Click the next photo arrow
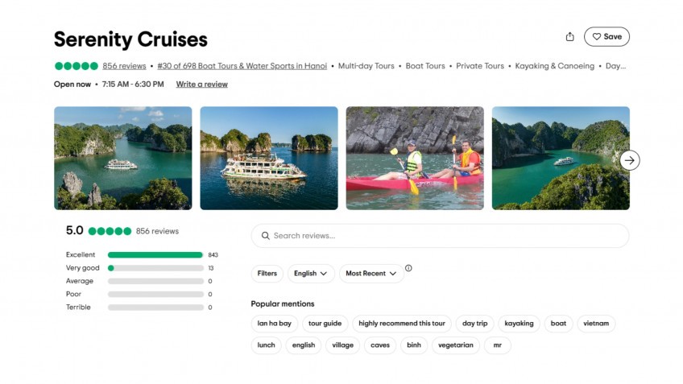 630,160
